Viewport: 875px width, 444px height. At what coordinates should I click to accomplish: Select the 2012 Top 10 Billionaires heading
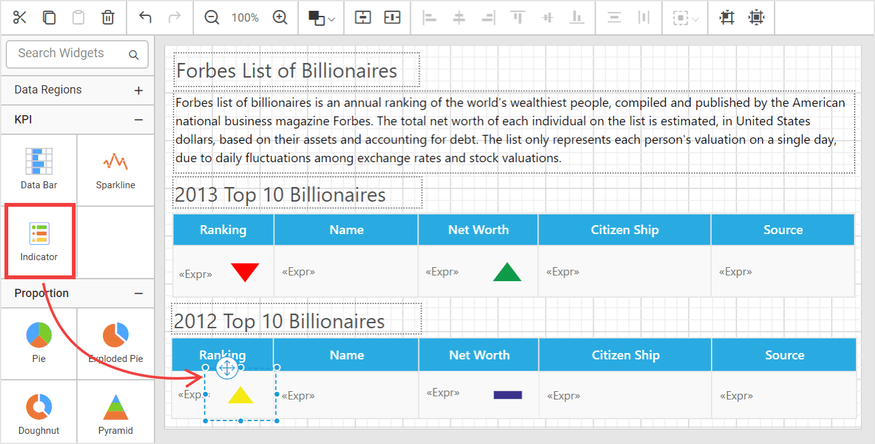297,319
